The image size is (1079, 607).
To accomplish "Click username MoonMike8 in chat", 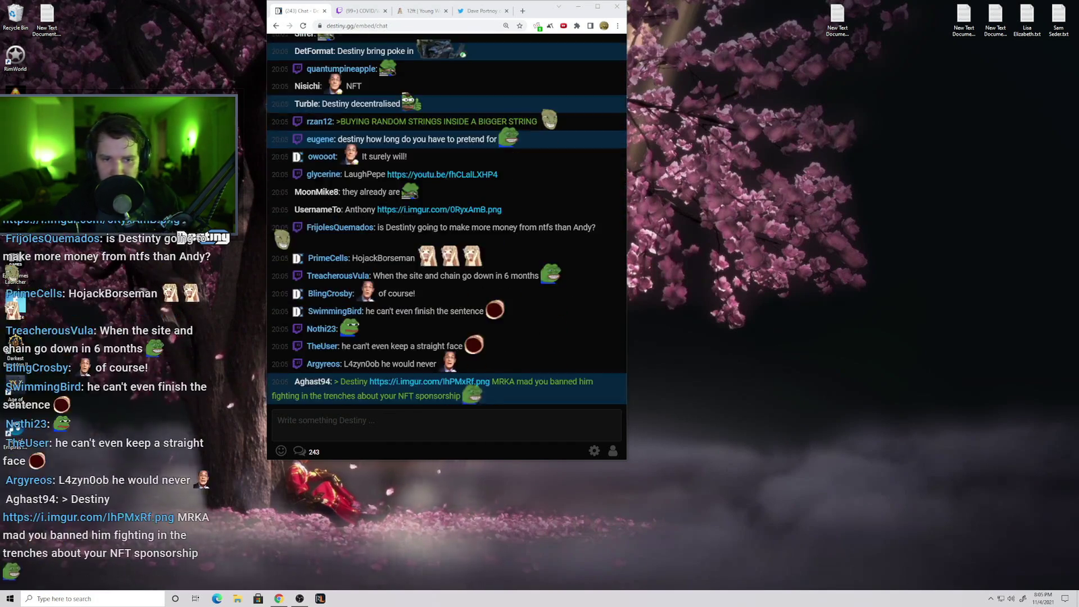I will click(x=316, y=192).
